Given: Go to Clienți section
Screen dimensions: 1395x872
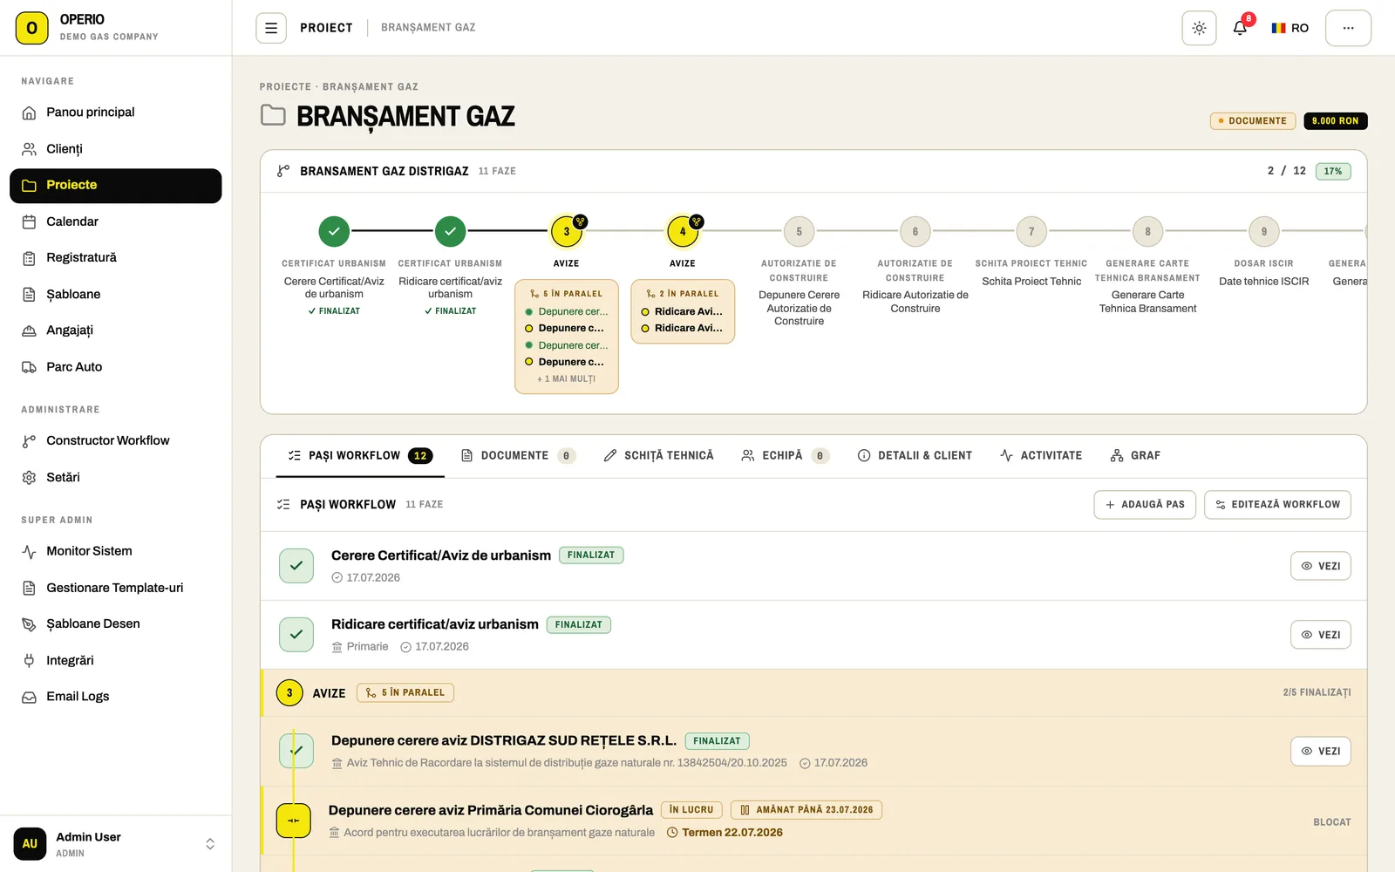Looking at the screenshot, I should [116, 149].
